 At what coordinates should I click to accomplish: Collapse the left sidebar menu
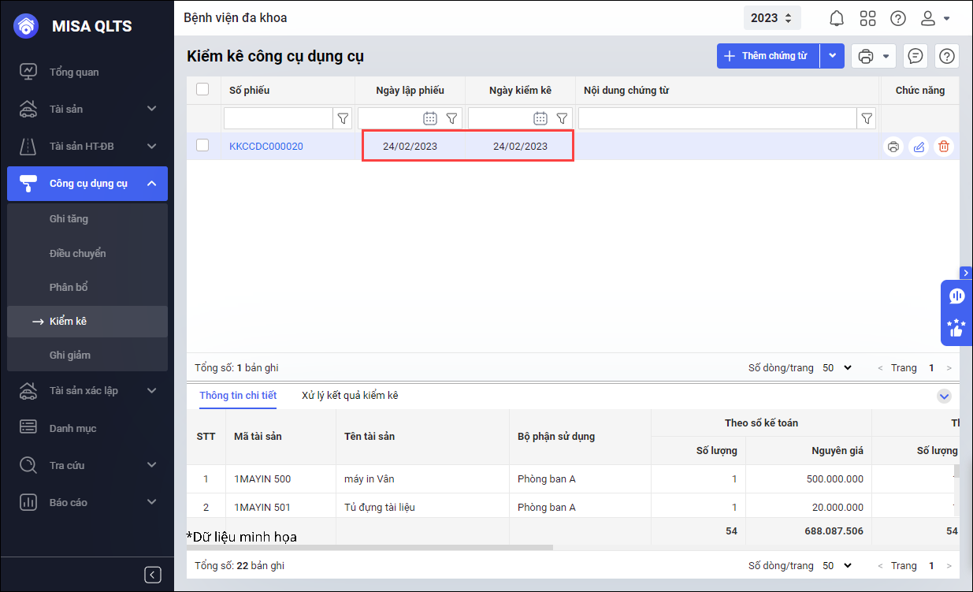153,575
